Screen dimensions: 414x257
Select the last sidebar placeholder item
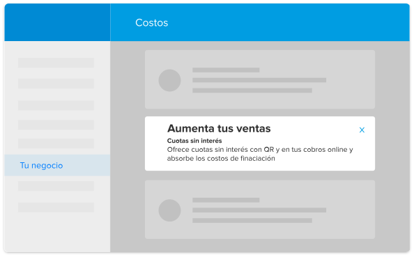point(56,208)
